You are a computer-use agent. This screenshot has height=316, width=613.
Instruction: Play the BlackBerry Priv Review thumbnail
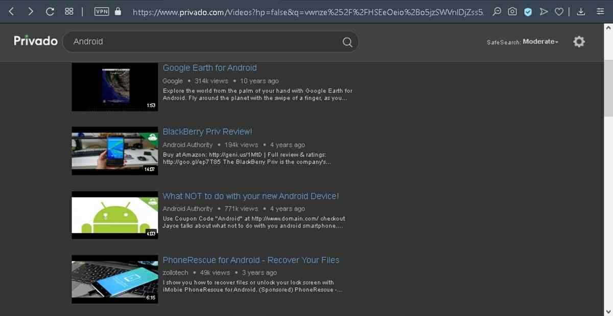click(x=115, y=151)
